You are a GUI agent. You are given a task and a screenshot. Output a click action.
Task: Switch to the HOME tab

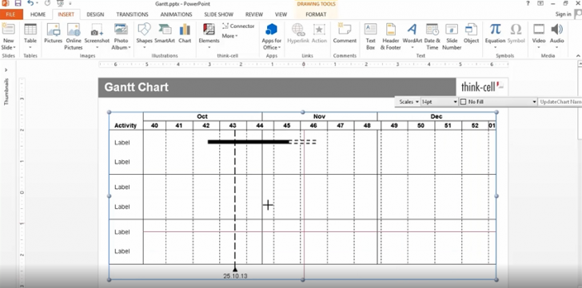[x=38, y=14]
